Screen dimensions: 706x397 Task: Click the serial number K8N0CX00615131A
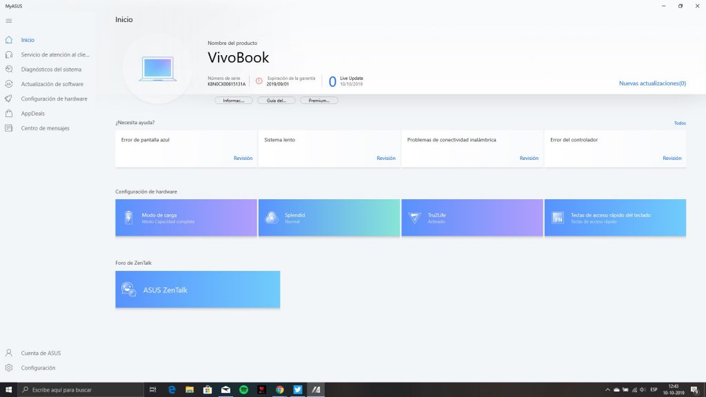tap(226, 84)
